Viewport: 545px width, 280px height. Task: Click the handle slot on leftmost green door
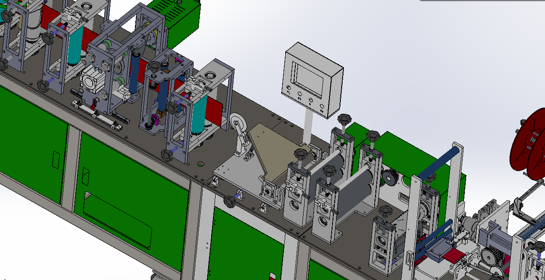pos(55,159)
